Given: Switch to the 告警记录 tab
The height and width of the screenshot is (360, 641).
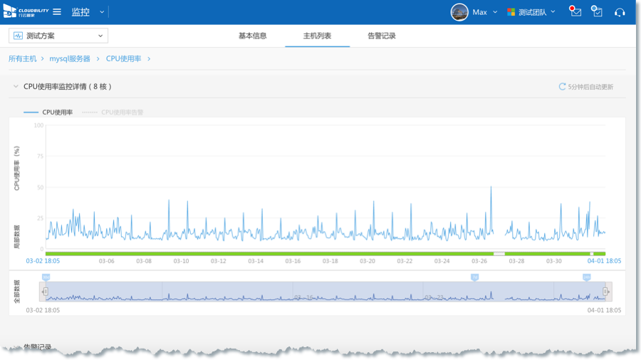Looking at the screenshot, I should click(x=381, y=36).
